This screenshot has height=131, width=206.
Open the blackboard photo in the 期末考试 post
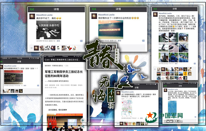13,77
